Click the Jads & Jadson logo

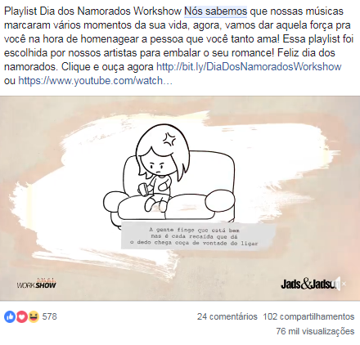pos(308,284)
